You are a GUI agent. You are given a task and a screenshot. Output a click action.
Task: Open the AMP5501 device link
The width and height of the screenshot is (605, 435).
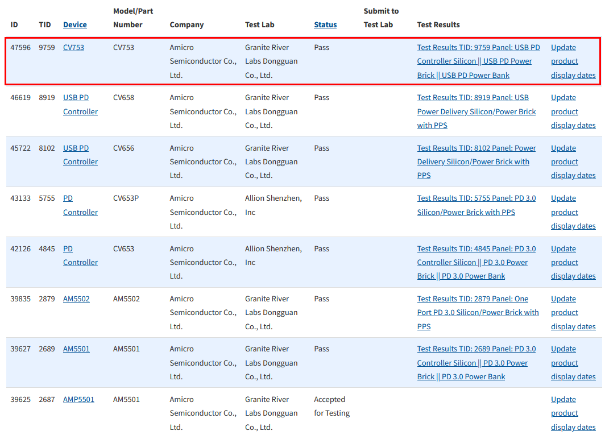tap(78, 400)
